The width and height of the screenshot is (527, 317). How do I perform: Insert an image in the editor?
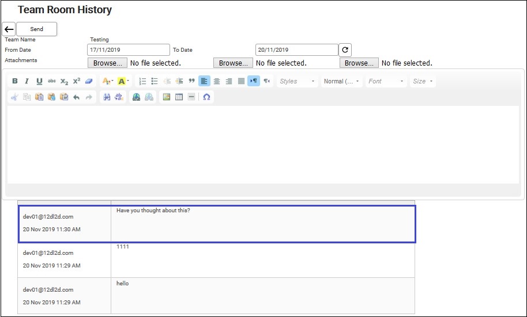[166, 97]
